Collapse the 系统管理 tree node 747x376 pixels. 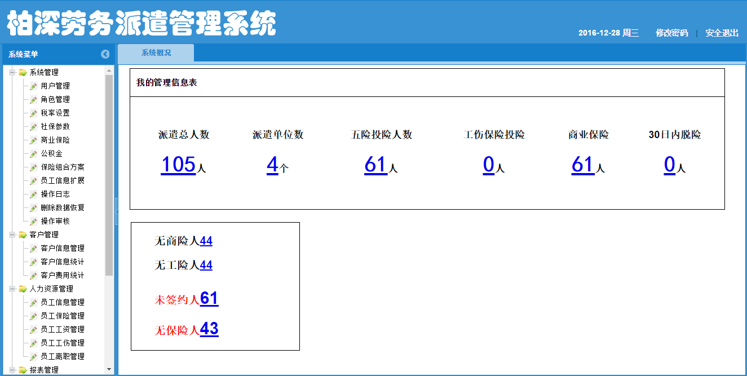click(x=12, y=73)
